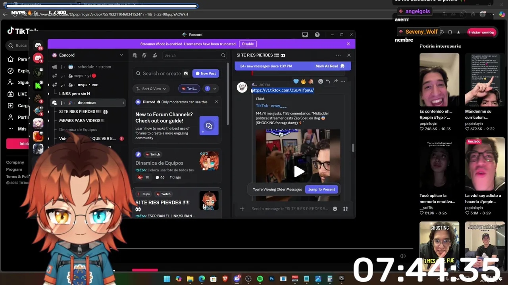Open Epic Games launcher from taskbar

(341, 279)
